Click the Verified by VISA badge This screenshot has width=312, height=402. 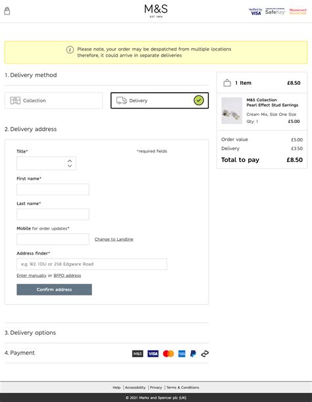pyautogui.click(x=255, y=12)
